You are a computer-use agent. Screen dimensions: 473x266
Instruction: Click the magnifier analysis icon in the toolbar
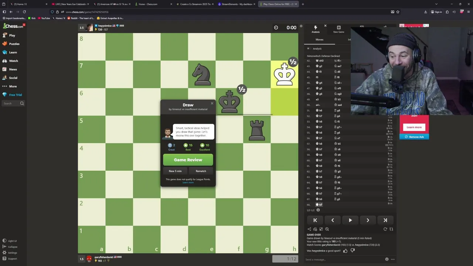[x=327, y=229]
